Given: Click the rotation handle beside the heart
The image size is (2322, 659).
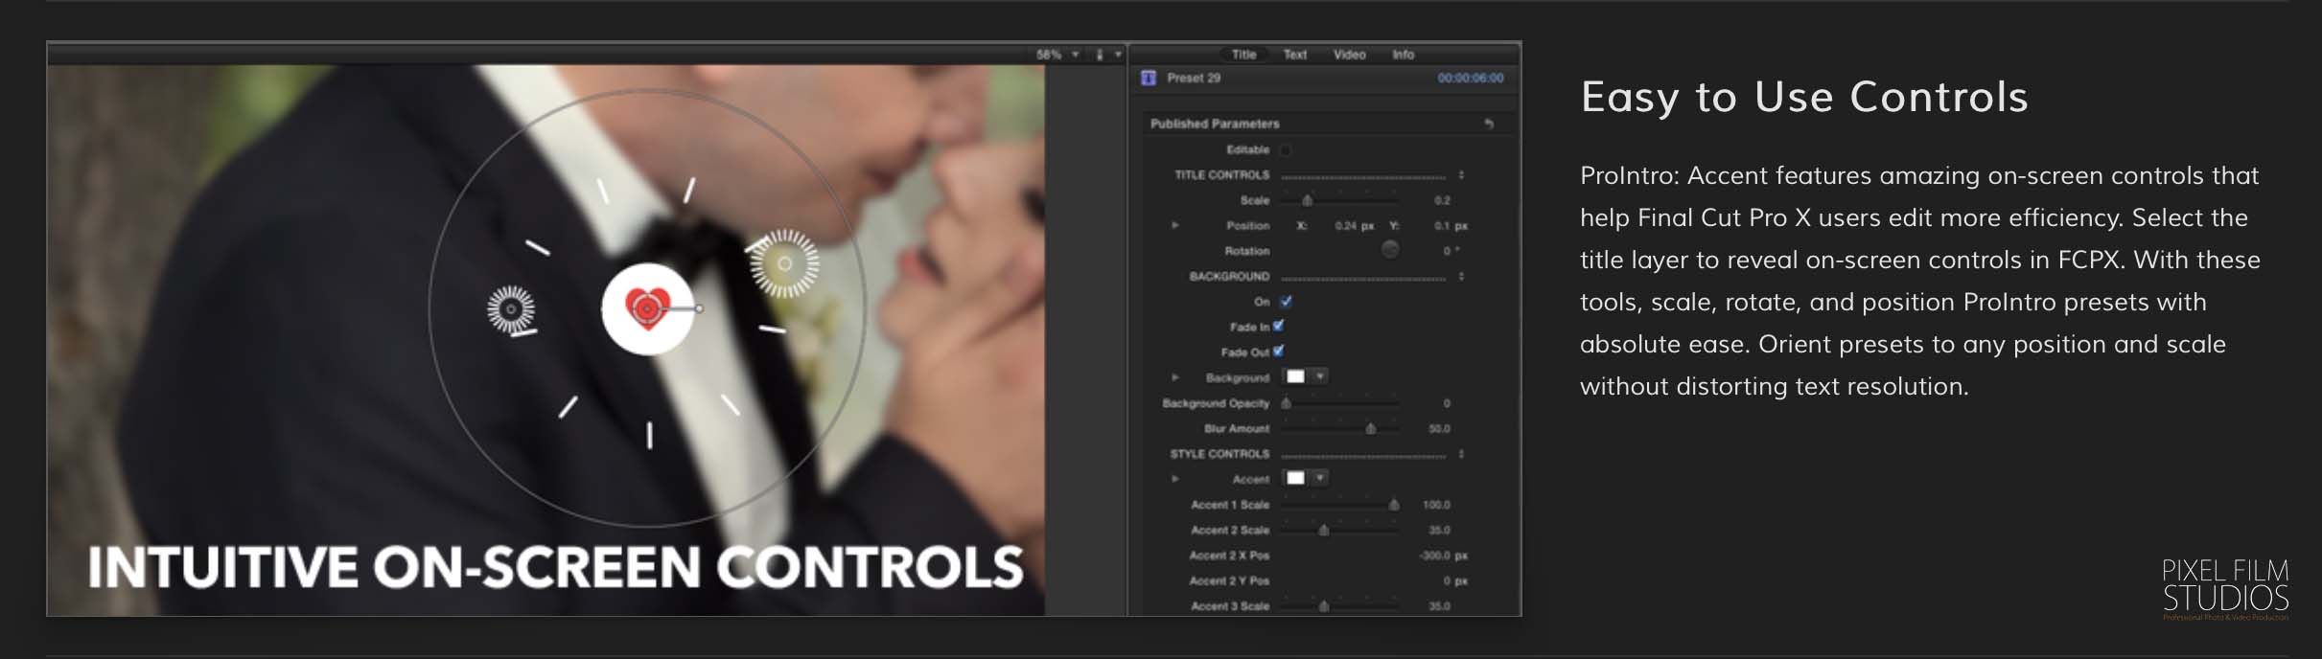Looking at the screenshot, I should click(x=699, y=308).
